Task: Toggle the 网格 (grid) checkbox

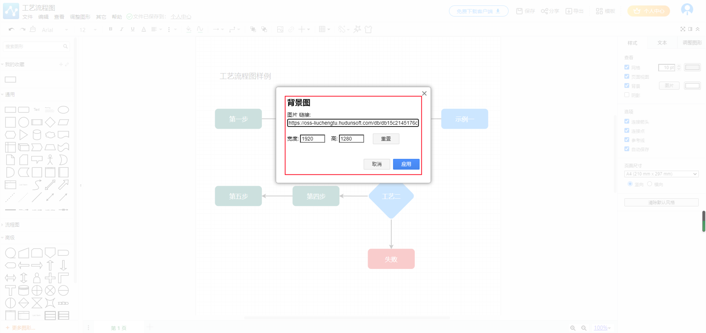Action: click(x=627, y=67)
